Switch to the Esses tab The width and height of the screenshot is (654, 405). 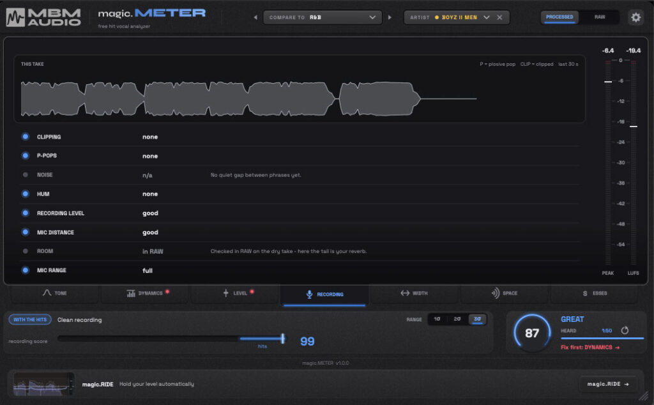(x=595, y=293)
